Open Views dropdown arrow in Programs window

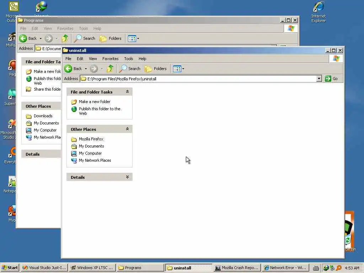[138, 38]
